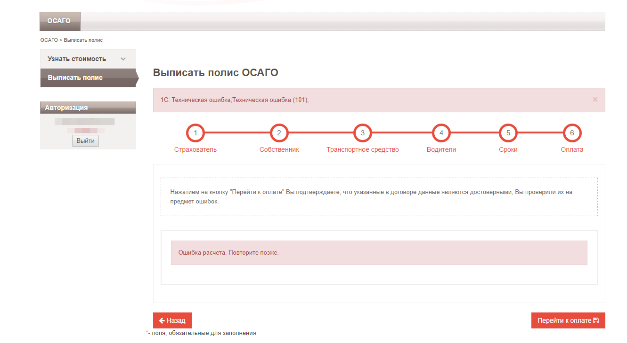Expand the chevron beside Узнать стоимость

click(x=123, y=59)
